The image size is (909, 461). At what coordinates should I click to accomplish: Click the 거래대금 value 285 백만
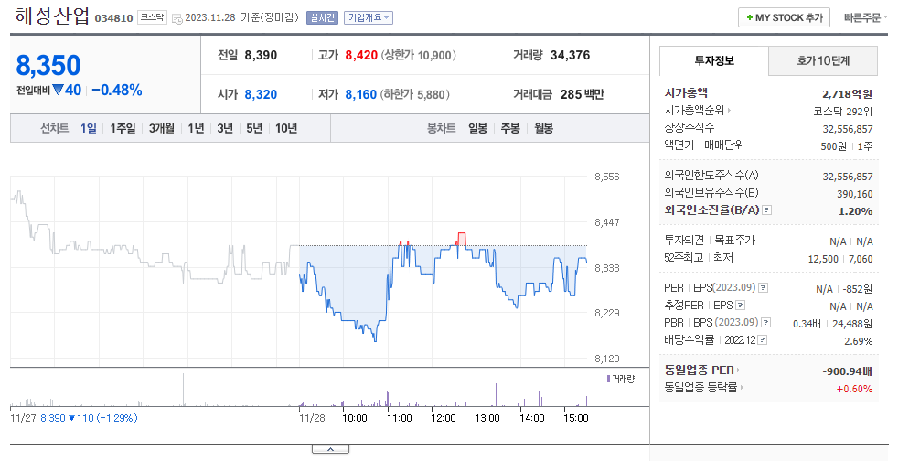(x=582, y=94)
